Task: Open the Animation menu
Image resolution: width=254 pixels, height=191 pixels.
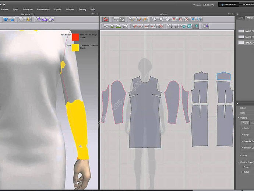Action: click(28, 10)
